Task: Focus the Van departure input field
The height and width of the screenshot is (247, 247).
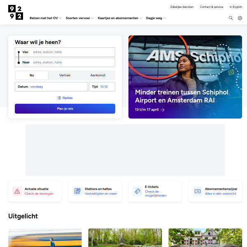Action: click(x=65, y=52)
